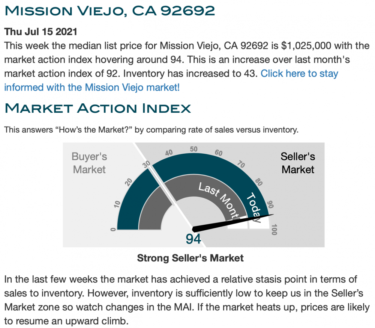Click the large 94 index value
The width and height of the screenshot is (375, 328).
193,239
